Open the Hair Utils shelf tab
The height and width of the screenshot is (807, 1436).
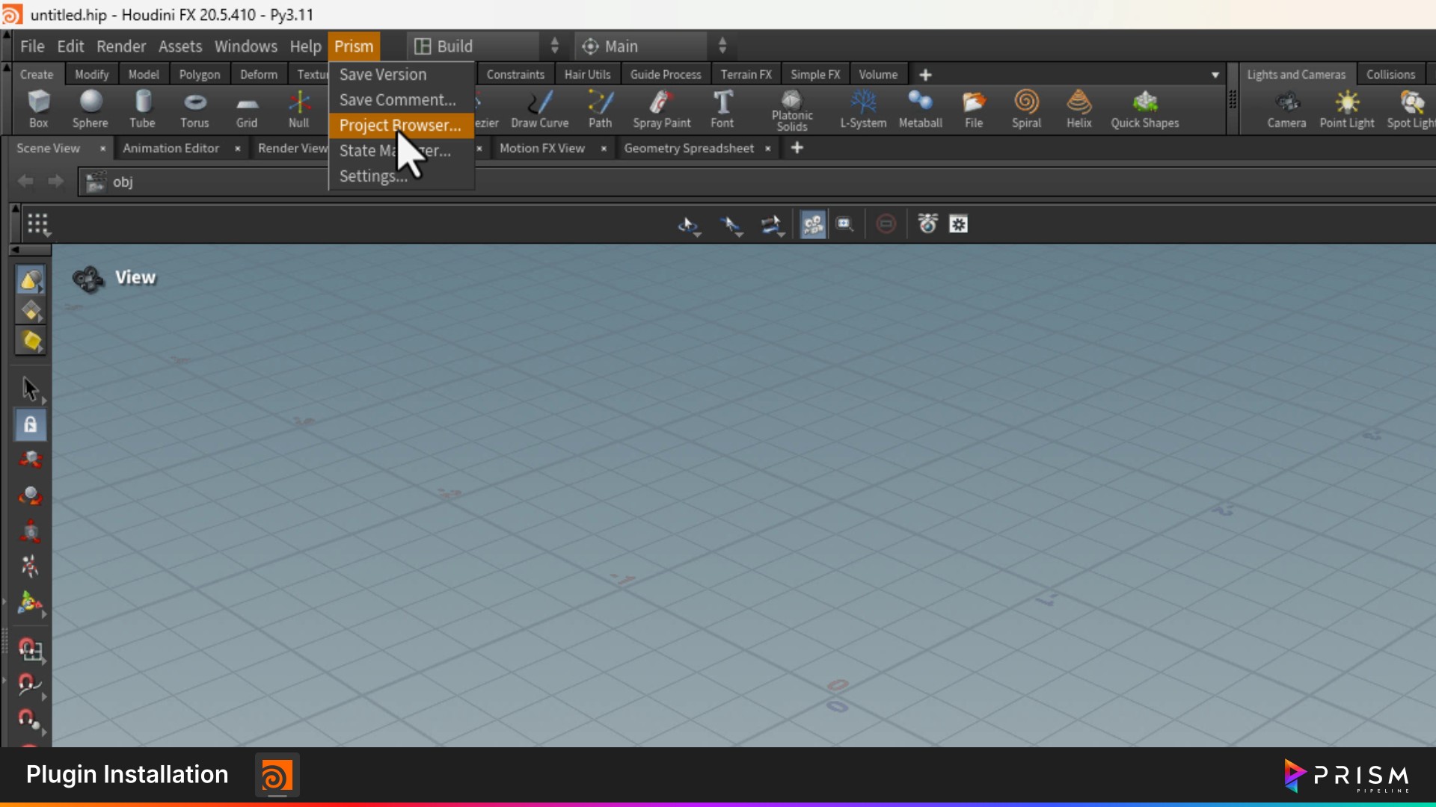click(587, 75)
